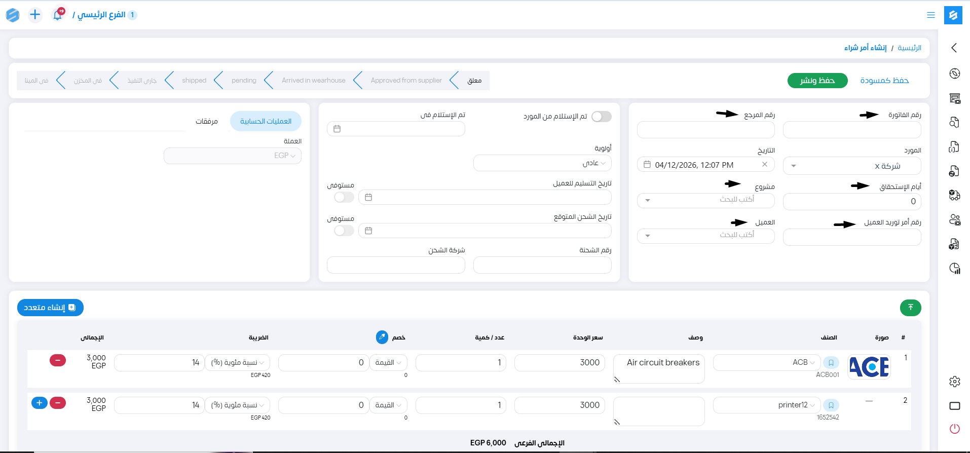Open the supplier dropdown showing شركة x
Viewport: 970px width, 453px height.
pyautogui.click(x=851, y=166)
